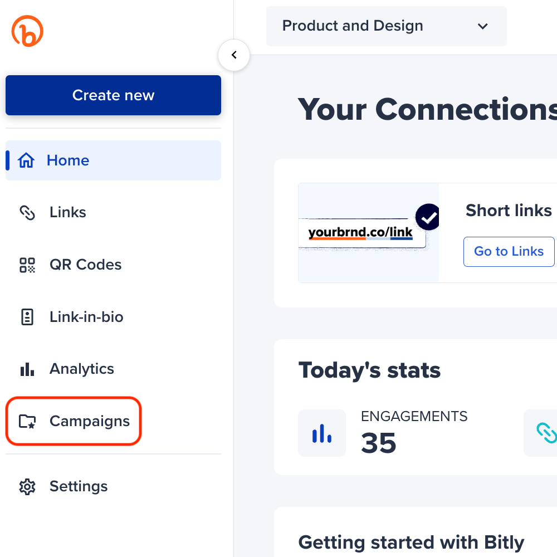
Task: Navigate to Links in the sidebar
Action: pos(67,212)
